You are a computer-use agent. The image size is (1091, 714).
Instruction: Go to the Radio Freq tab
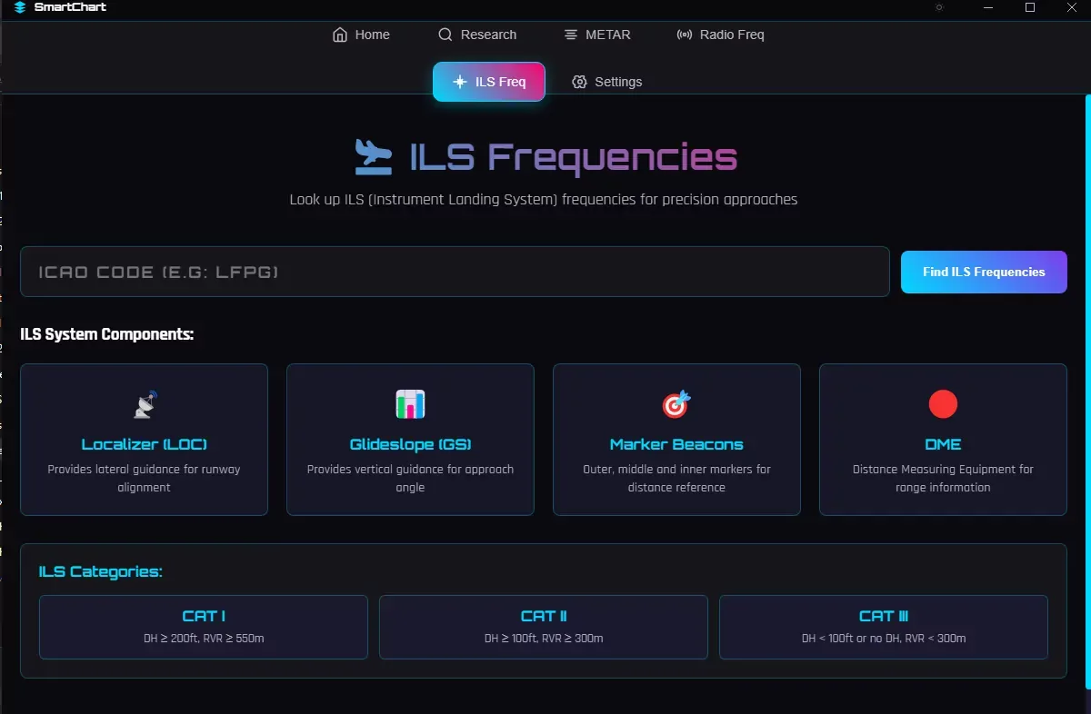[721, 35]
